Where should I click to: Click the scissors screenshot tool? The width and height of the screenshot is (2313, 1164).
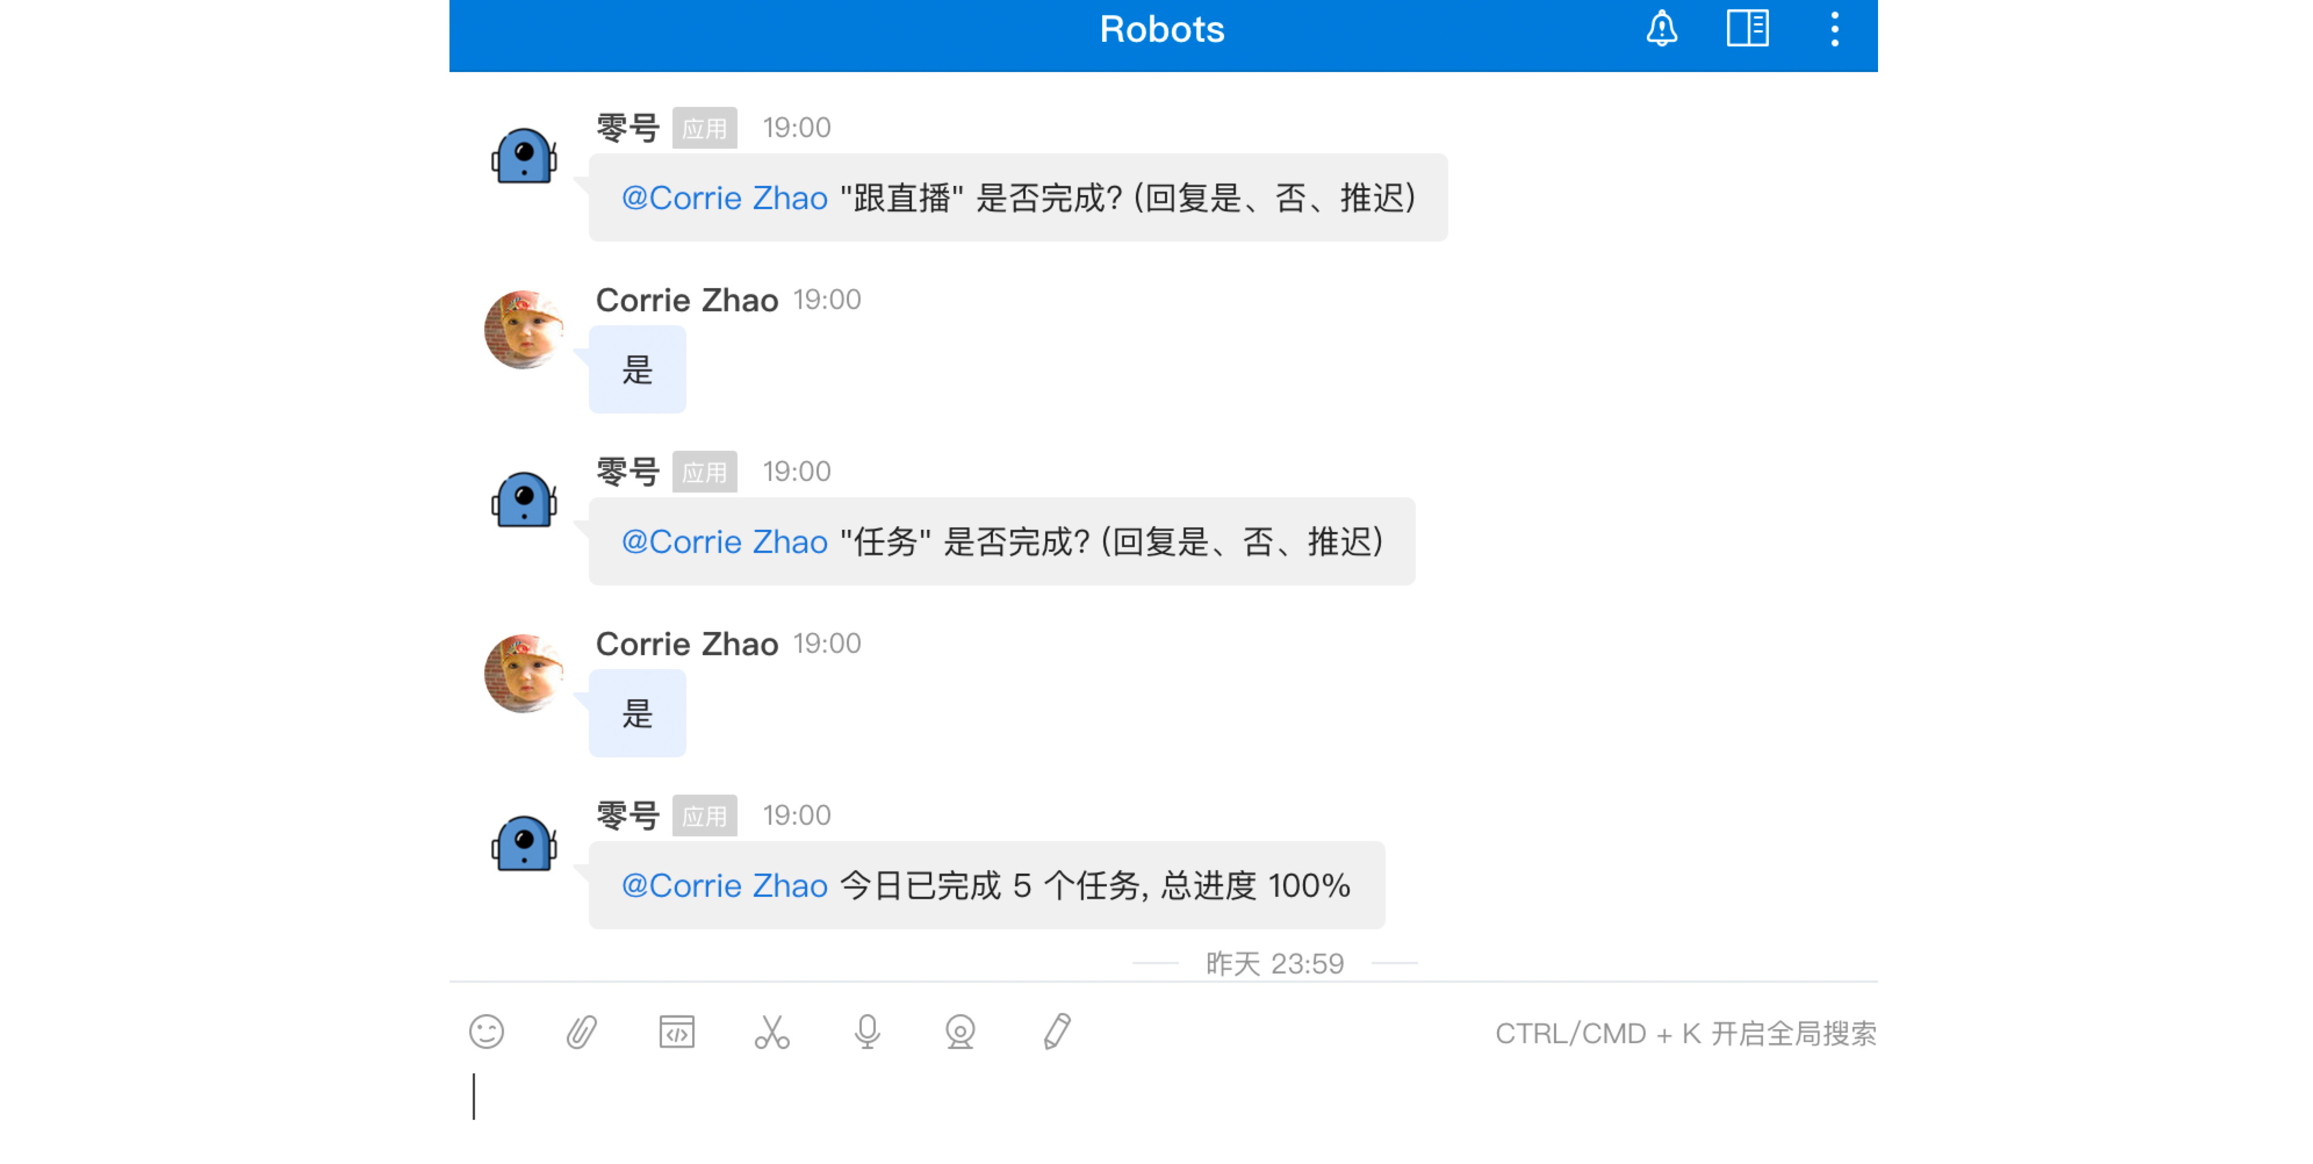pos(771,1032)
